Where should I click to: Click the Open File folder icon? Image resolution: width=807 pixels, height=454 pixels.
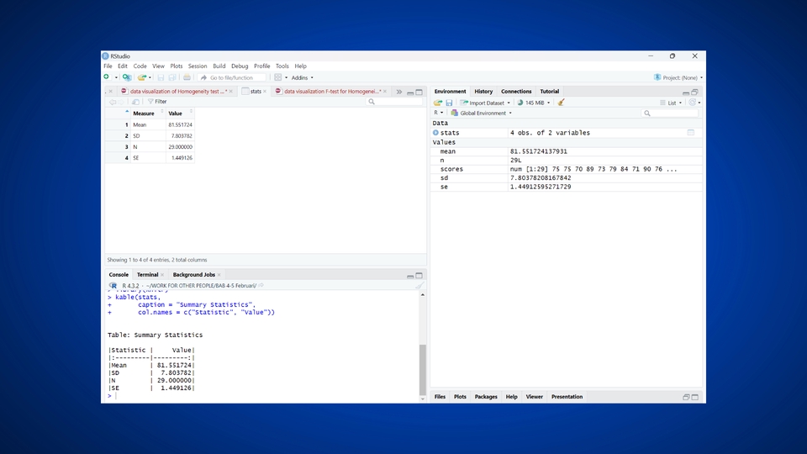pyautogui.click(x=141, y=77)
